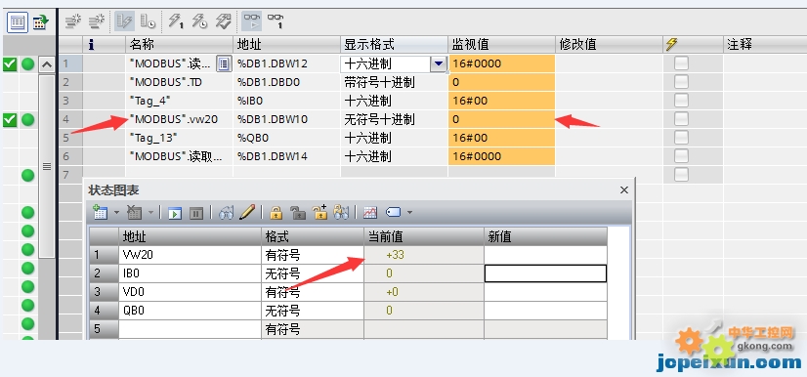Click the first insert row icon
Screen dimensions: 807x377
coord(73,21)
